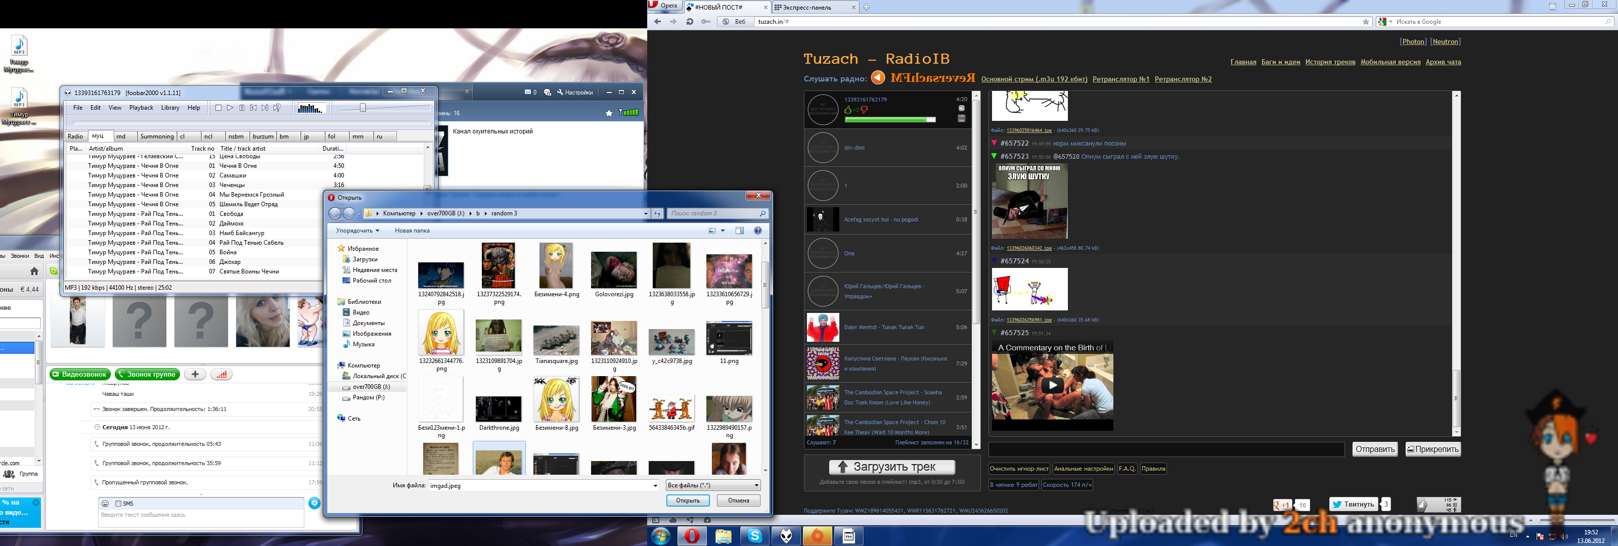Open recent locations dropdown beside dialog arrows

point(359,214)
